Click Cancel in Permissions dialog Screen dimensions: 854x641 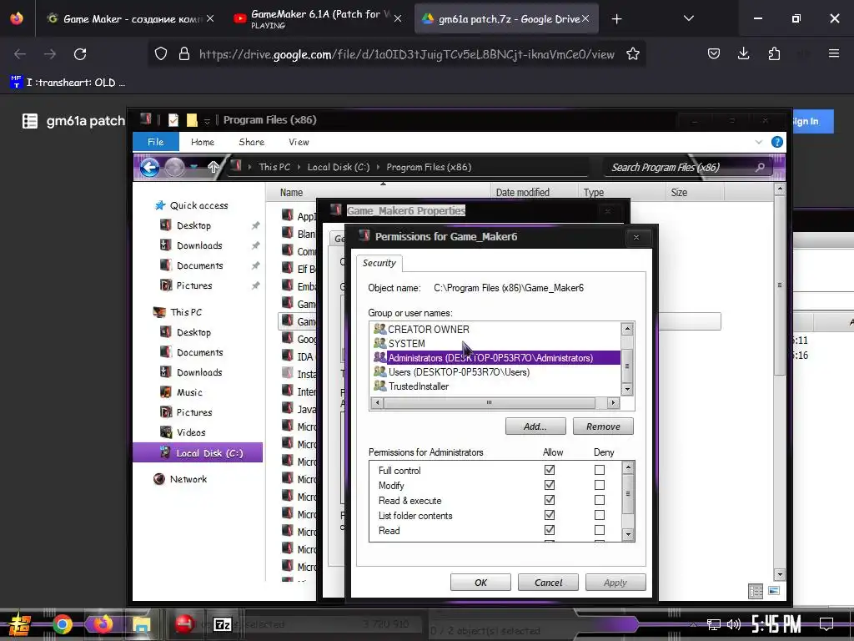[548, 582]
